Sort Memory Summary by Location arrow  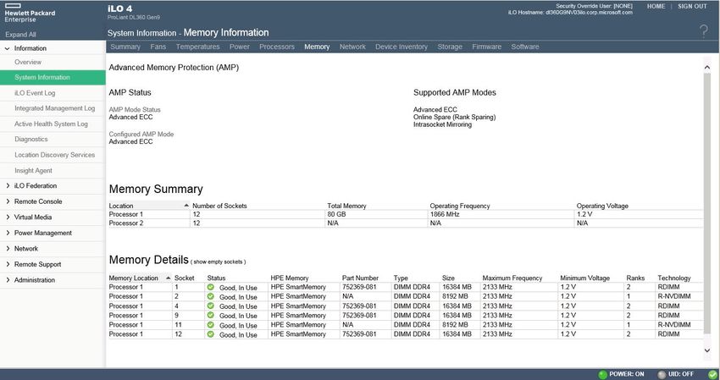[186, 206]
